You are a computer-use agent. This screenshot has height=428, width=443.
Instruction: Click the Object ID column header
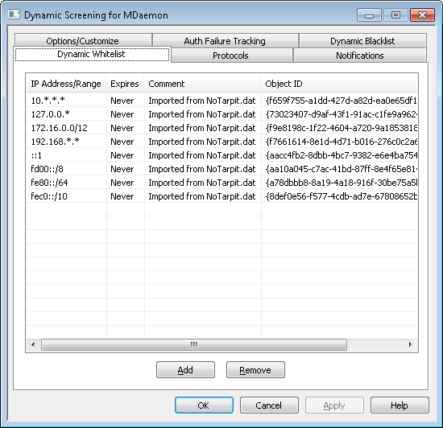click(339, 84)
